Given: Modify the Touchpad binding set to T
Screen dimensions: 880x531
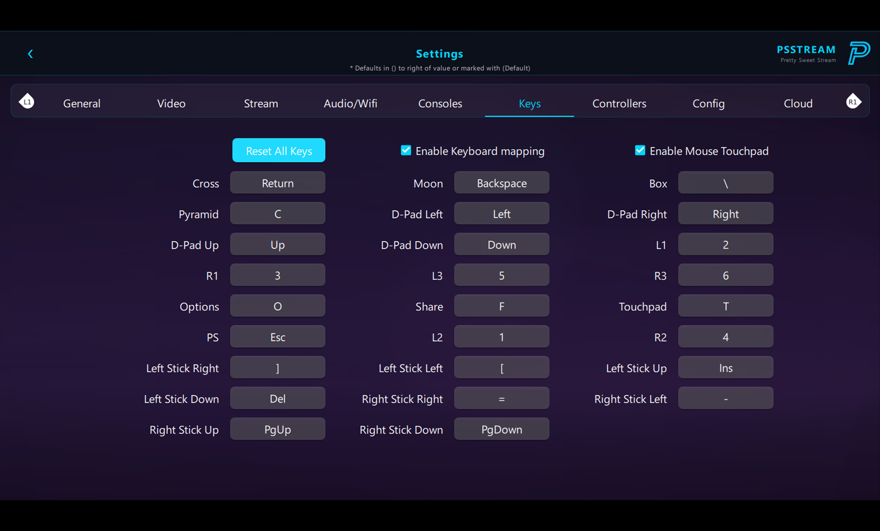Looking at the screenshot, I should click(x=725, y=306).
